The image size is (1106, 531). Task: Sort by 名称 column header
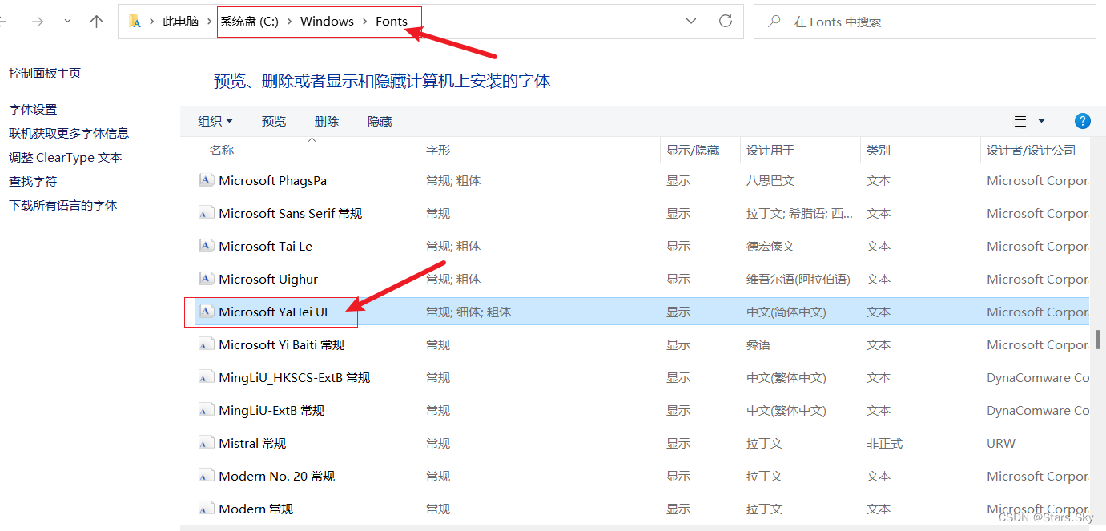coord(222,150)
